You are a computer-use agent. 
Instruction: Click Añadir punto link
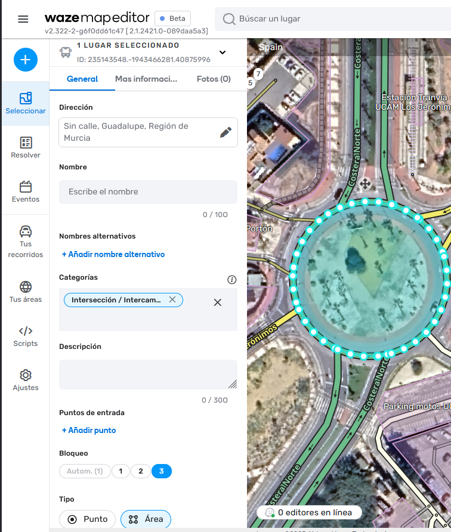click(x=89, y=430)
